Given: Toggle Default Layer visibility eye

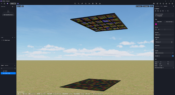Looking at the screenshot, I should pos(3,40).
